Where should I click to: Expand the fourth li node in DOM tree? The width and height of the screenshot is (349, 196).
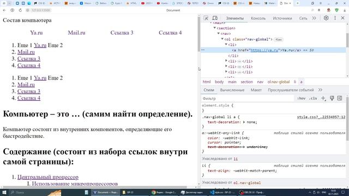(x=226, y=72)
